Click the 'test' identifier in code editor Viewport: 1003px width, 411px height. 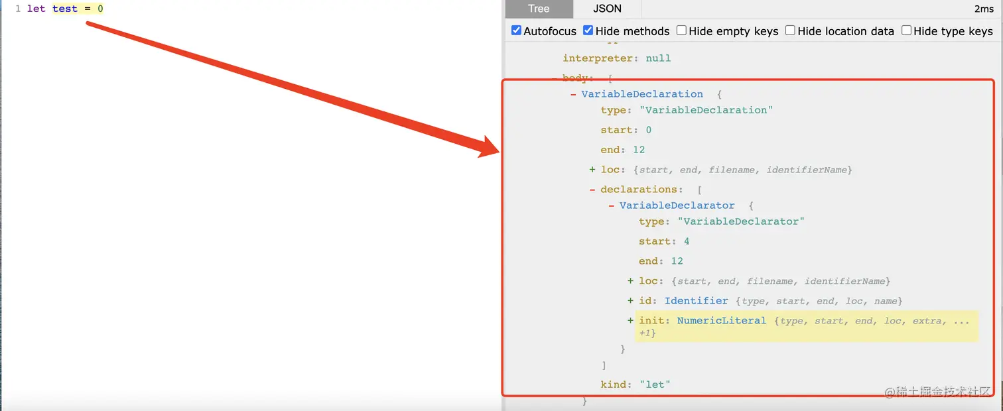click(65, 9)
